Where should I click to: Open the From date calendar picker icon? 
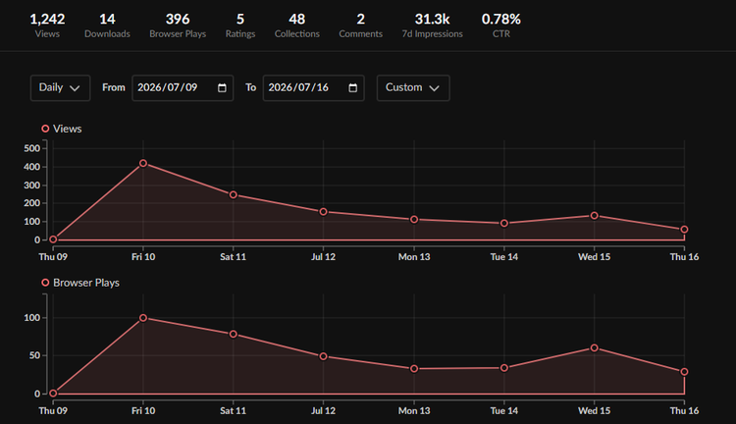(222, 87)
